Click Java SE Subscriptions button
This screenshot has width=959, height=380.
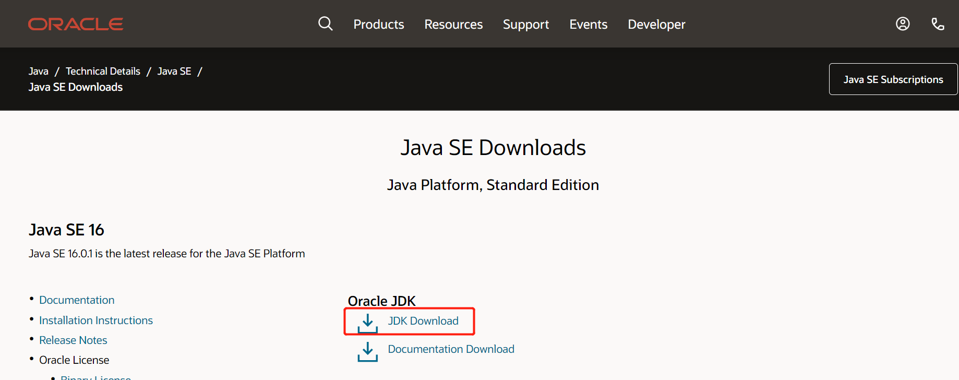point(893,79)
